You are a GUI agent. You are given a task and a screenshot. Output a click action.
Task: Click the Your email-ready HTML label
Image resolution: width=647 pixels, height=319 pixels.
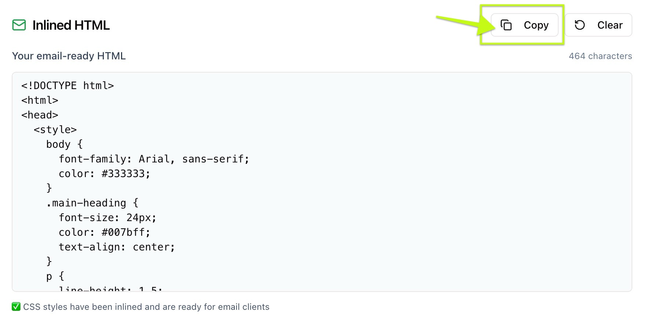click(x=69, y=56)
